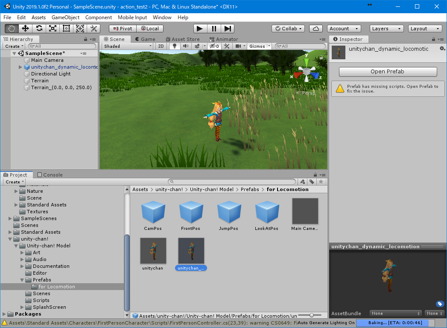Click the Open Prefab button
Image resolution: width=447 pixels, height=328 pixels.
388,72
